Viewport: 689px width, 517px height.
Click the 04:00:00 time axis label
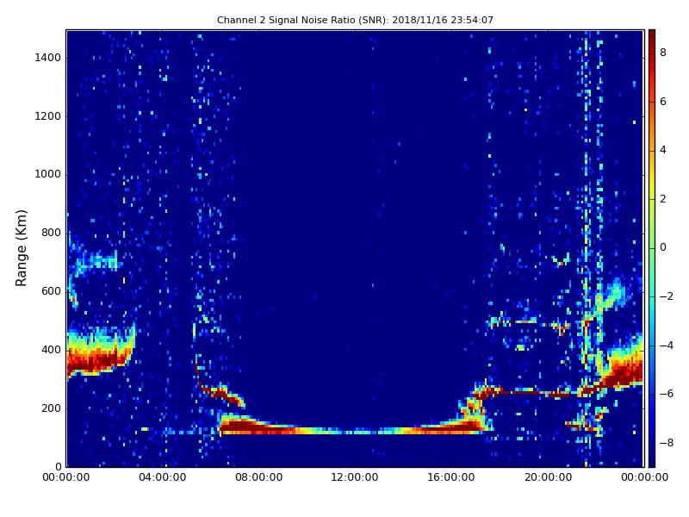point(163,477)
